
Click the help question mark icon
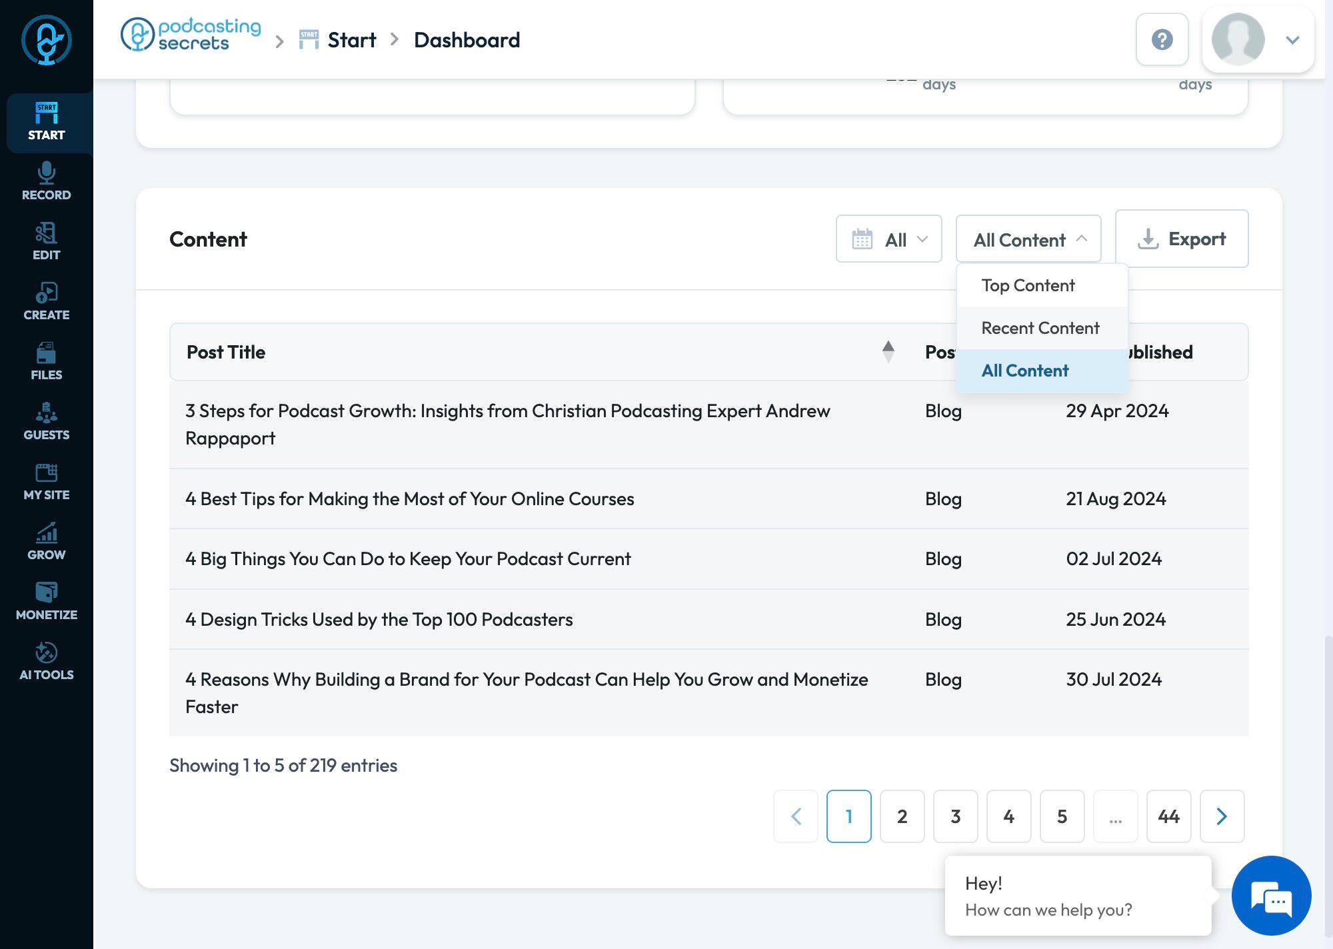coord(1162,39)
